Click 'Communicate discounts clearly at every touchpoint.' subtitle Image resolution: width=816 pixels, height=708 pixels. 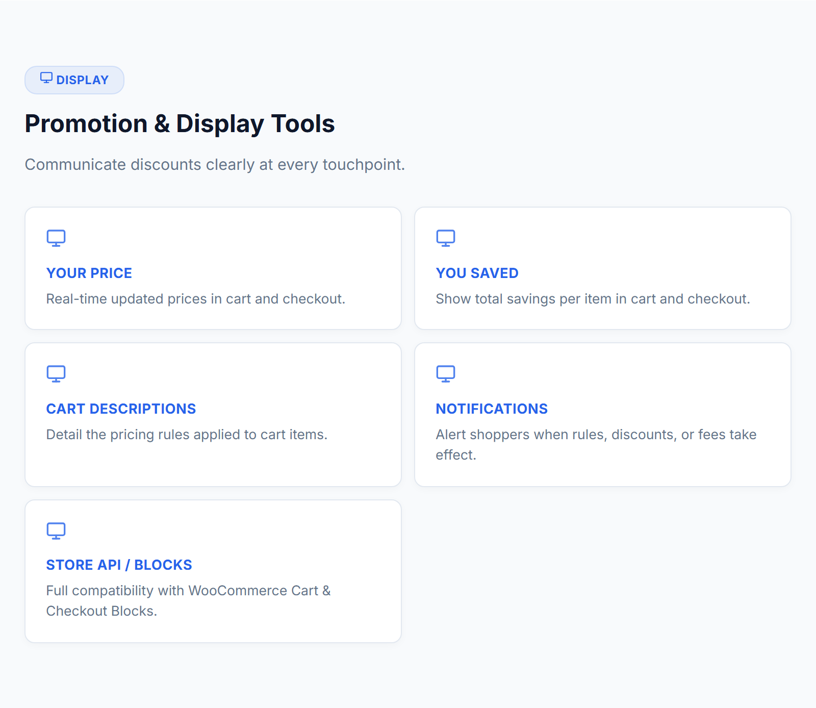click(215, 165)
